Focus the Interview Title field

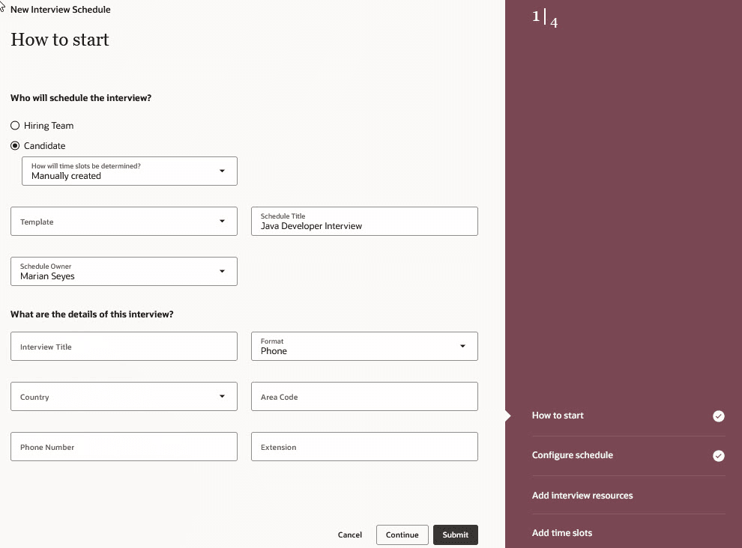pyautogui.click(x=124, y=346)
